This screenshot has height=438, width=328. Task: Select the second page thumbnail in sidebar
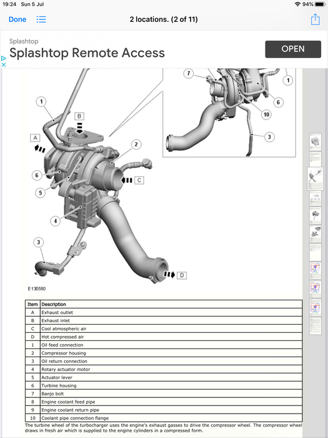[x=315, y=159]
